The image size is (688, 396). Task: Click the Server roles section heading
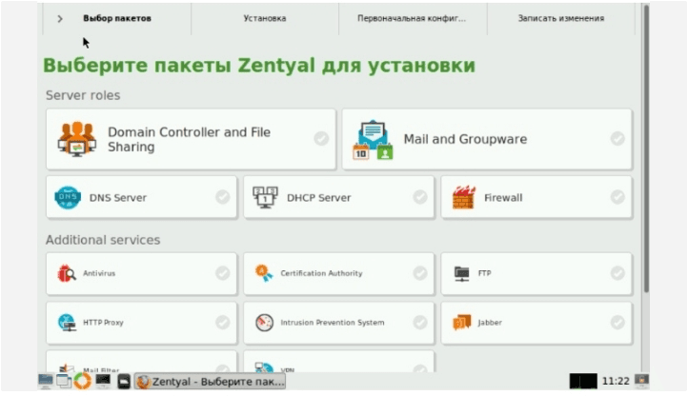pos(83,95)
